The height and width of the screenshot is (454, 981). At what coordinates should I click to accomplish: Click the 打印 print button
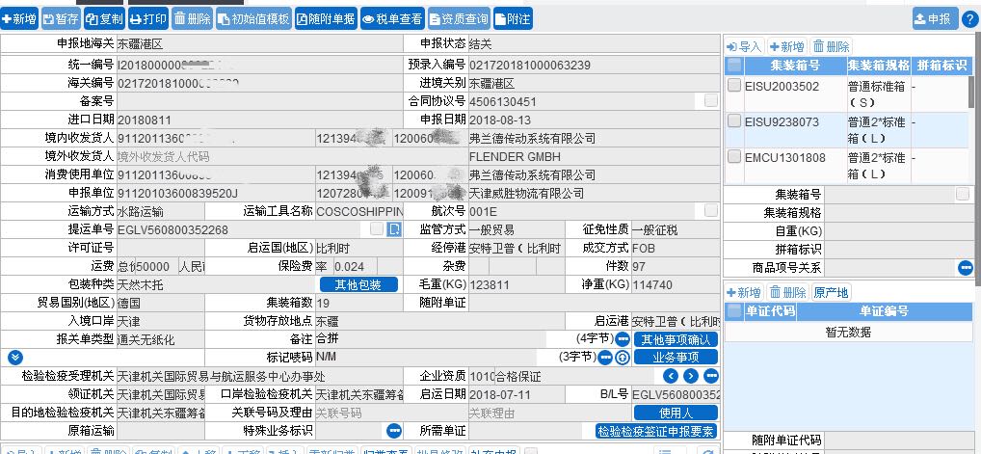click(149, 19)
